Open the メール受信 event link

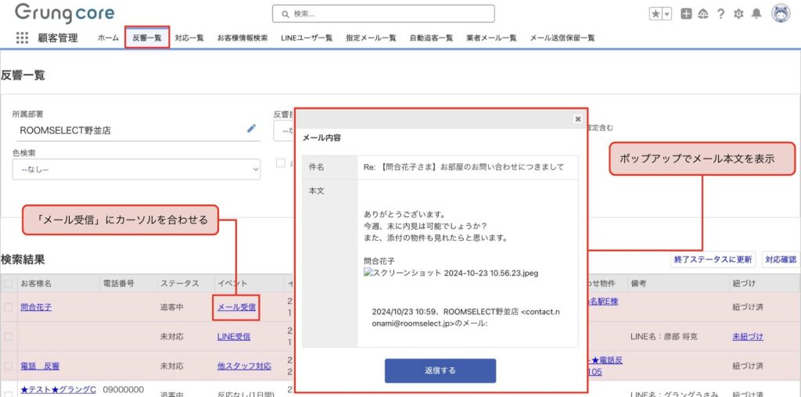coord(236,307)
